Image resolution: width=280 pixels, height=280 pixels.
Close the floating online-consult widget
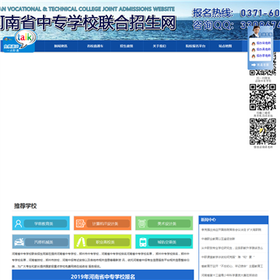click(x=271, y=28)
